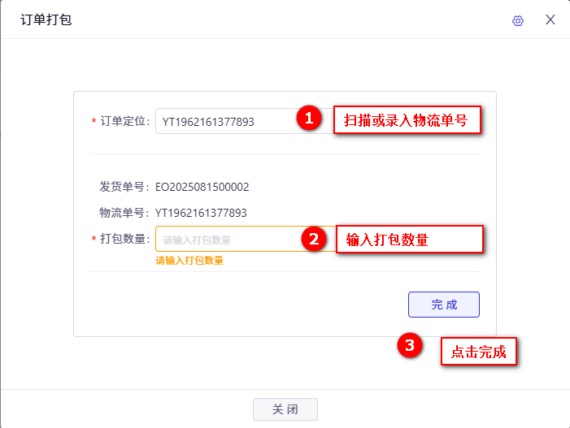Click the red number 2 badge
Image resolution: width=570 pixels, height=428 pixels.
[314, 239]
